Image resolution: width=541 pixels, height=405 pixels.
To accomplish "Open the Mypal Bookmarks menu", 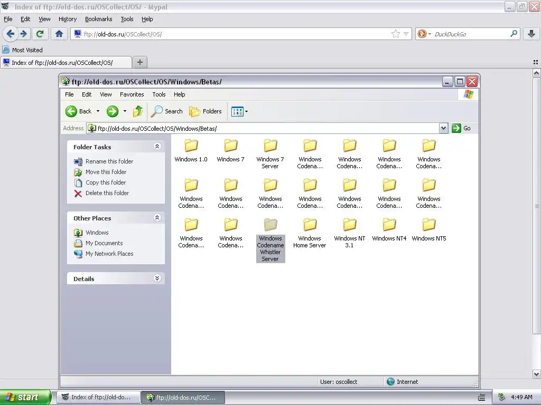I will tap(99, 19).
